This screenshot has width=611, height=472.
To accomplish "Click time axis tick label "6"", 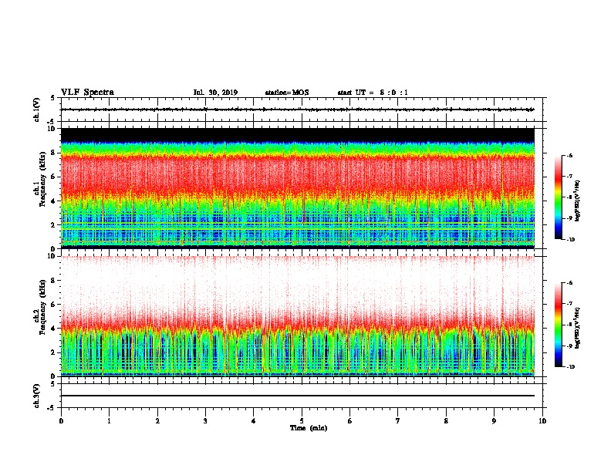I will [350, 421].
